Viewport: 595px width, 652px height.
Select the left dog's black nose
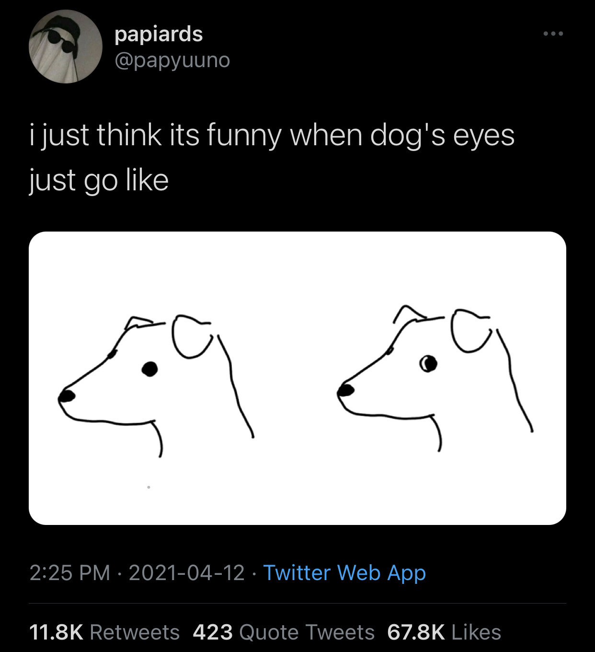tap(67, 396)
